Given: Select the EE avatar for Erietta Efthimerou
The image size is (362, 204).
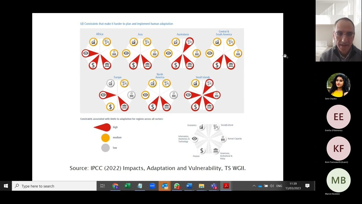Looking at the screenshot, I should [339, 117].
